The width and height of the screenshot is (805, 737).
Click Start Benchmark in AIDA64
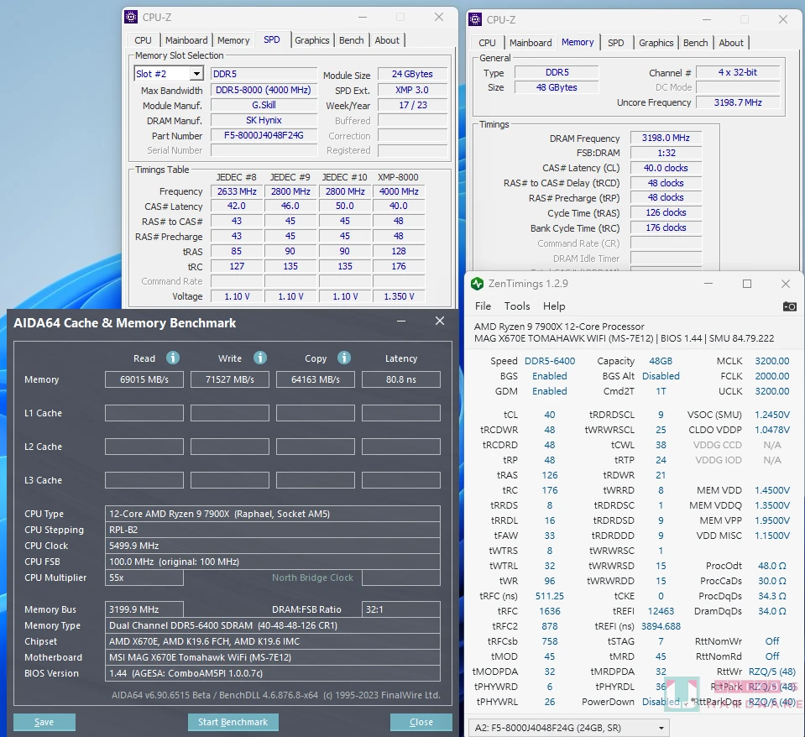[233, 722]
